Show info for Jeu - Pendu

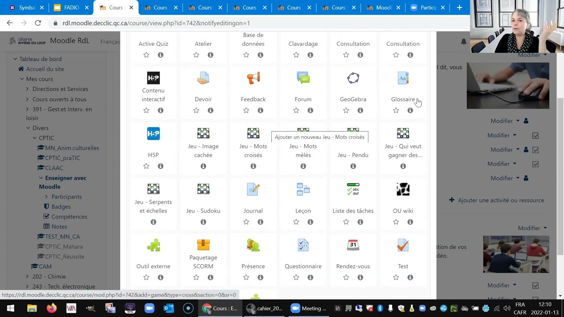coord(353,166)
